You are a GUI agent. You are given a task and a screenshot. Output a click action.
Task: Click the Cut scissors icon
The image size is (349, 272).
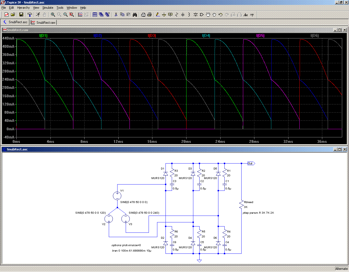[x=116, y=15]
